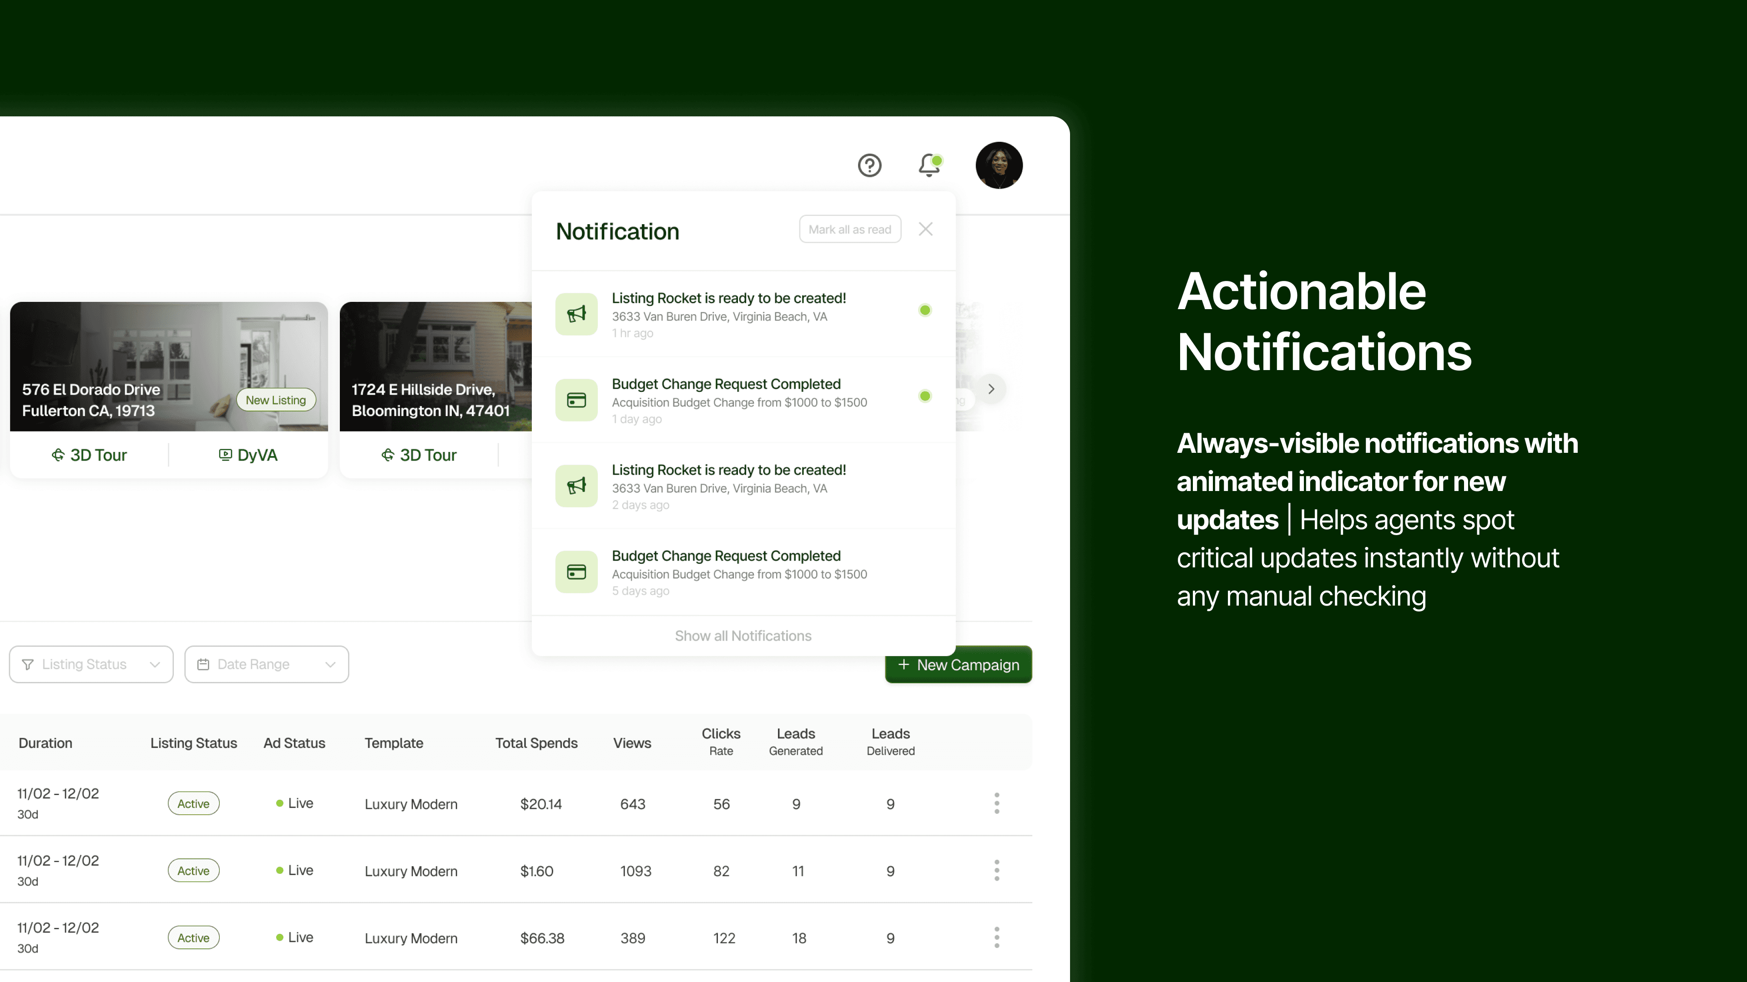Viewport: 1747px width, 982px height.
Task: Click the unread dot on the 1 hr ago notification
Action: click(x=925, y=311)
